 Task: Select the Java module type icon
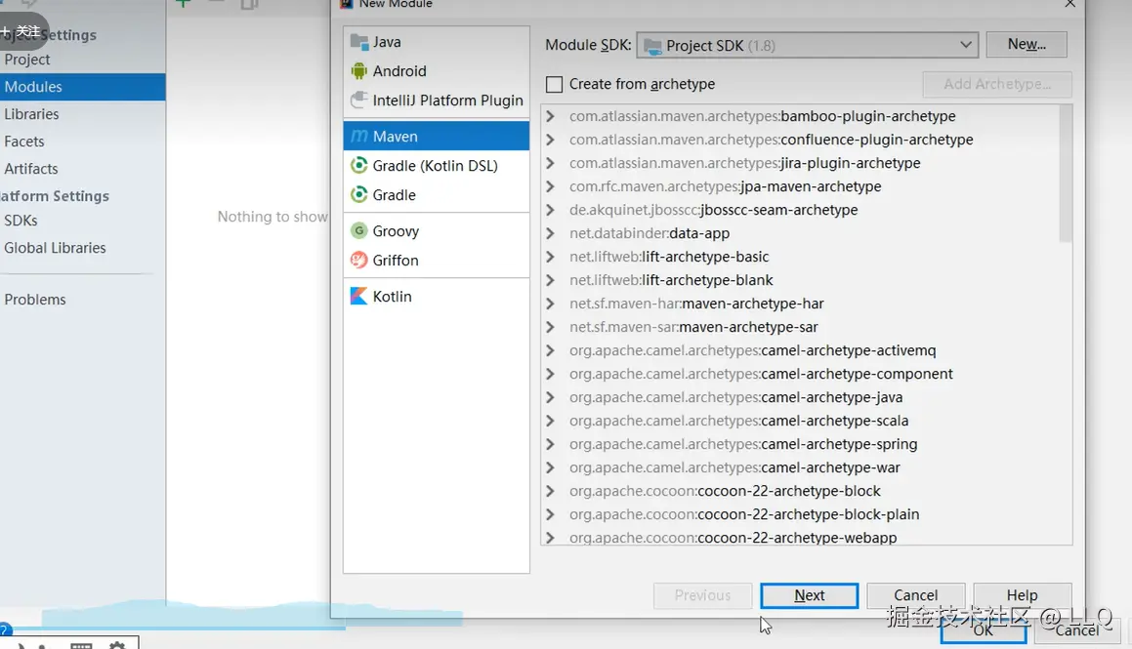pos(358,42)
